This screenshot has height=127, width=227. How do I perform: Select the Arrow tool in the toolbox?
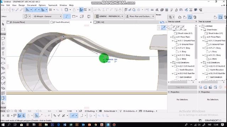pos(3,24)
